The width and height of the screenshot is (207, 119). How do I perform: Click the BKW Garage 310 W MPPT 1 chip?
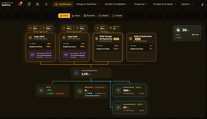point(101,28)
